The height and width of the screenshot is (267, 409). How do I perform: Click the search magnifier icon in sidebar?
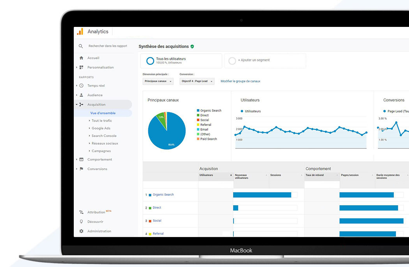click(x=81, y=46)
